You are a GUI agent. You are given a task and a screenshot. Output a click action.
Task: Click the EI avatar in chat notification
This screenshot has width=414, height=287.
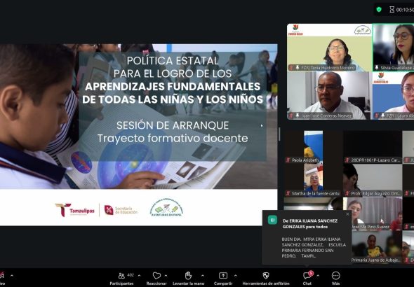coord(272,220)
